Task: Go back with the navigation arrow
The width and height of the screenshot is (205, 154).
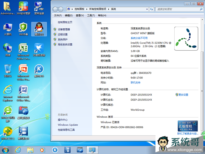Action: [x=55, y=9]
